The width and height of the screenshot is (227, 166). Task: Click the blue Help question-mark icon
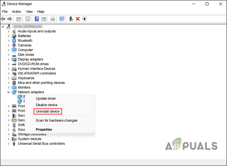(37, 19)
